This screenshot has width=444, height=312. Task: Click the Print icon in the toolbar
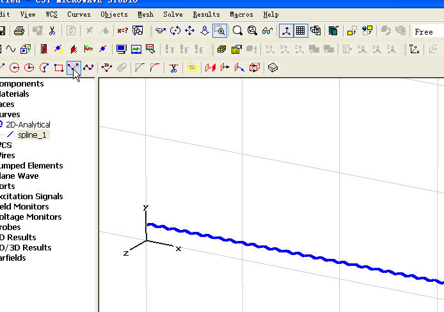19,31
